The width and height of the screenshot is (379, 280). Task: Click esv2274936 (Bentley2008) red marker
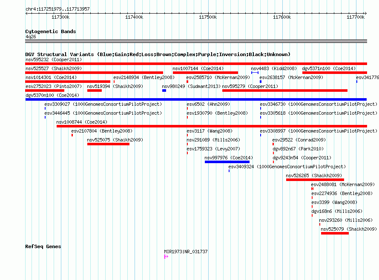[x=312, y=198]
